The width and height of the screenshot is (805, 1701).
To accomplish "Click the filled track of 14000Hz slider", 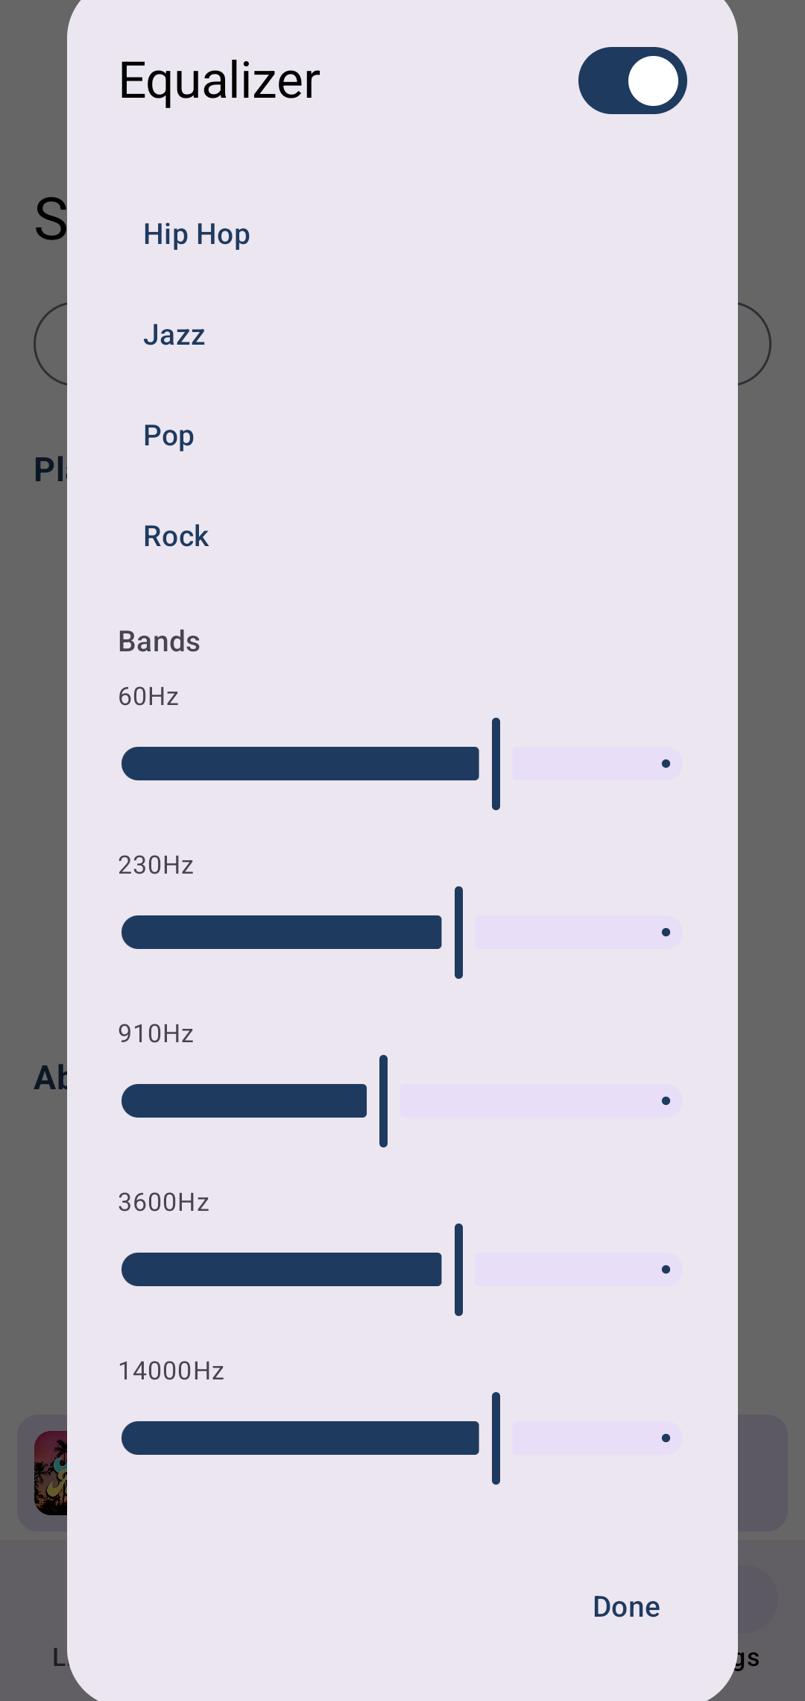I will point(300,1438).
